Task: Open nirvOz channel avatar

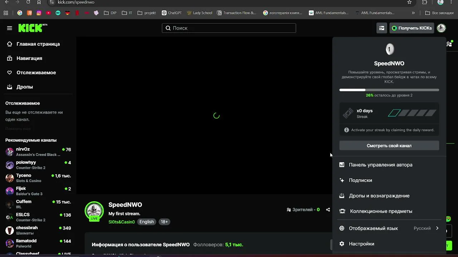Action: [x=10, y=152]
